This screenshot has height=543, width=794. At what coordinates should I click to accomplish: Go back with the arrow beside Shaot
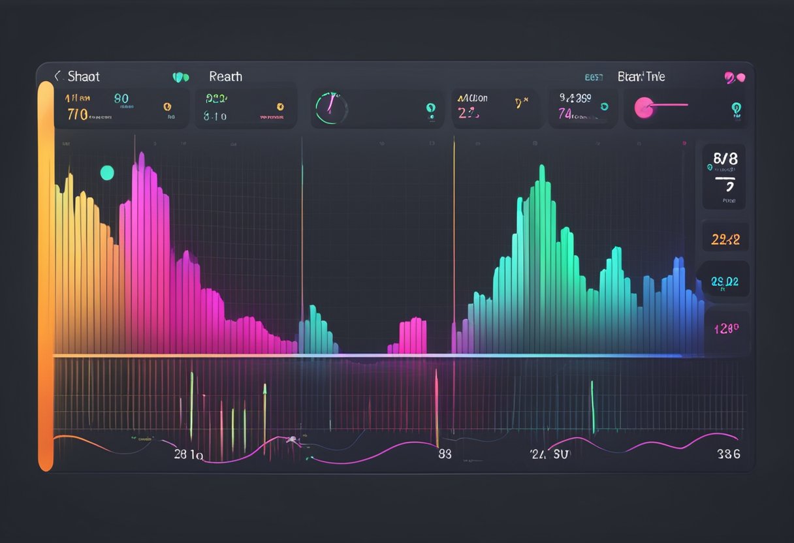[x=57, y=76]
